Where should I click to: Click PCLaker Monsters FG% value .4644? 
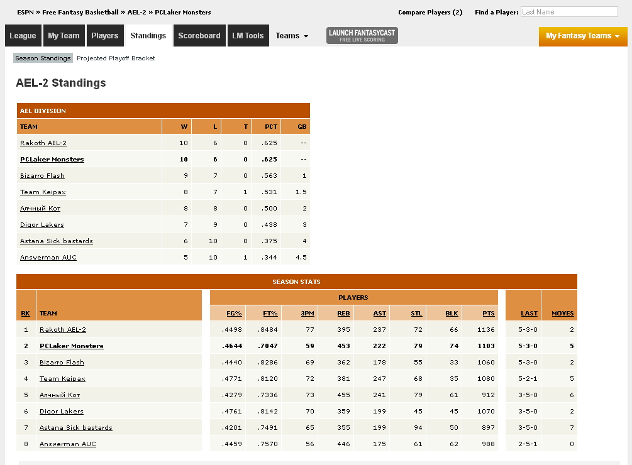232,346
